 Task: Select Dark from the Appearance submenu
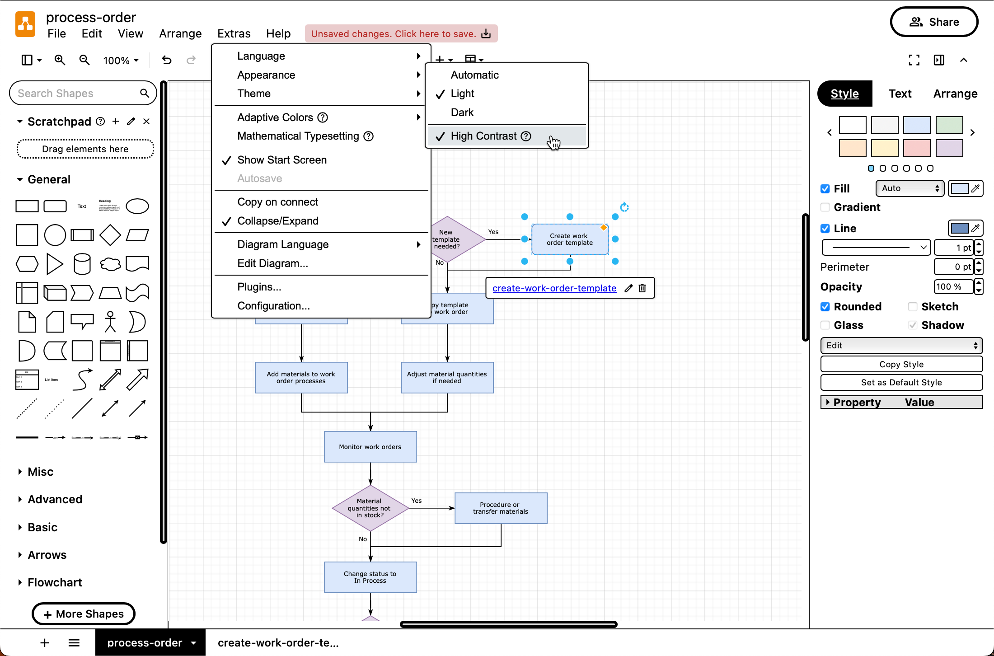pos(462,112)
